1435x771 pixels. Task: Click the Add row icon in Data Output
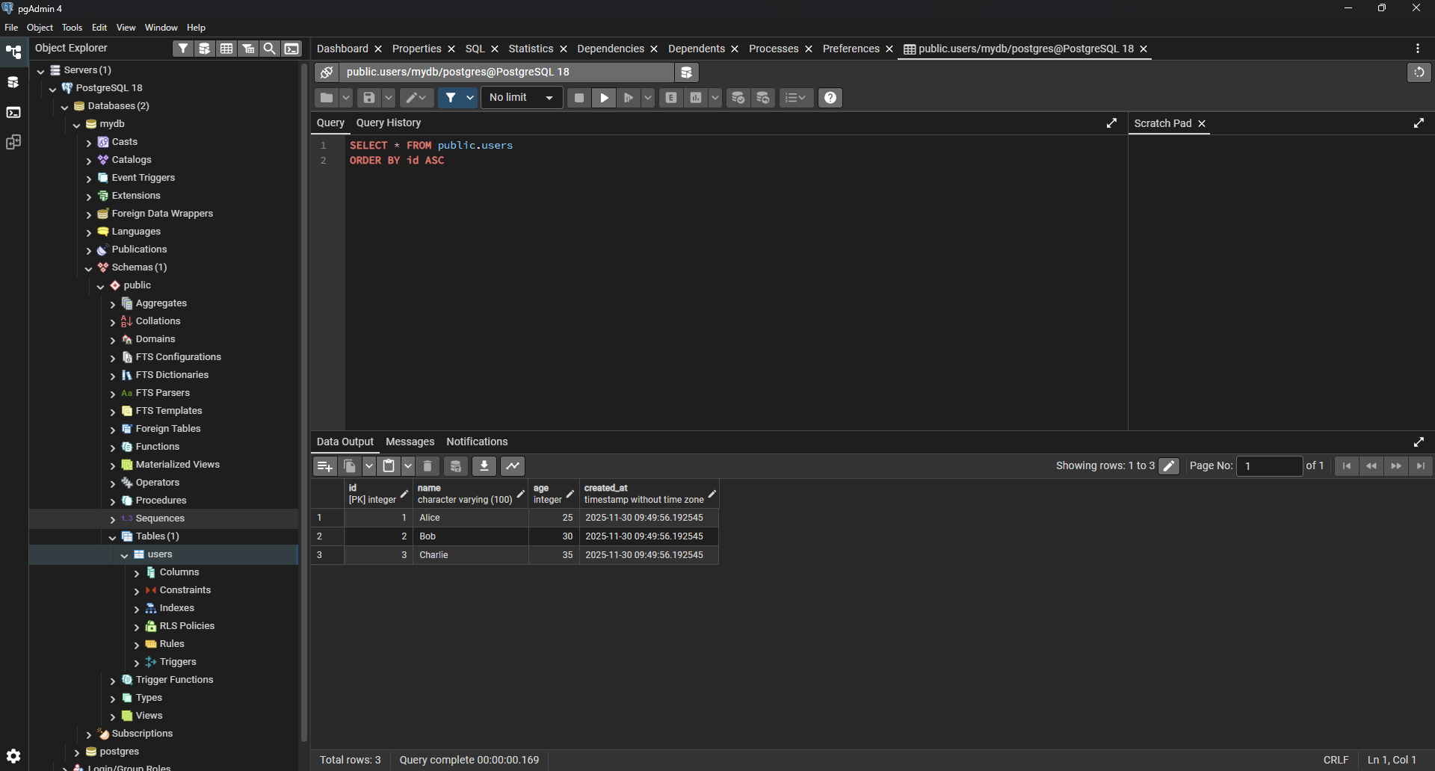point(324,466)
